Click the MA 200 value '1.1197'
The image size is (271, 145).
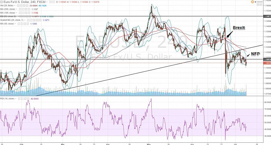point(35,9)
